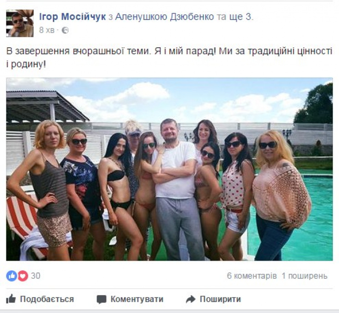This screenshot has height=313, width=339.
Task: Click the share arrow icon beside Поширити
Action: point(191,299)
